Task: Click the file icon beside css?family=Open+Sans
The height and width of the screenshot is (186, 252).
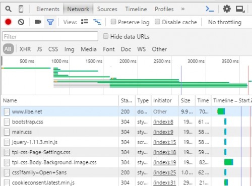Action: (x=7, y=172)
